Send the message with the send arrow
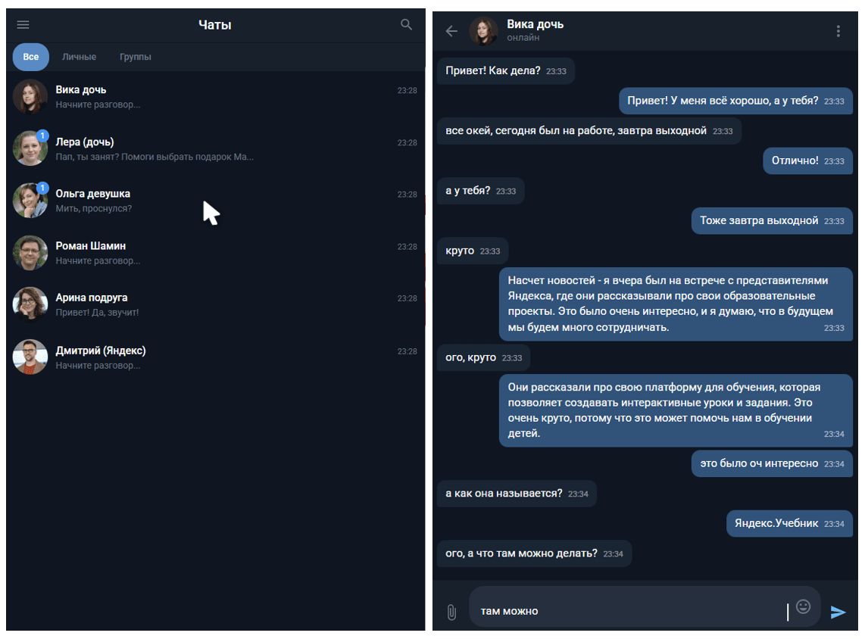Image resolution: width=868 pixels, height=639 pixels. click(839, 610)
